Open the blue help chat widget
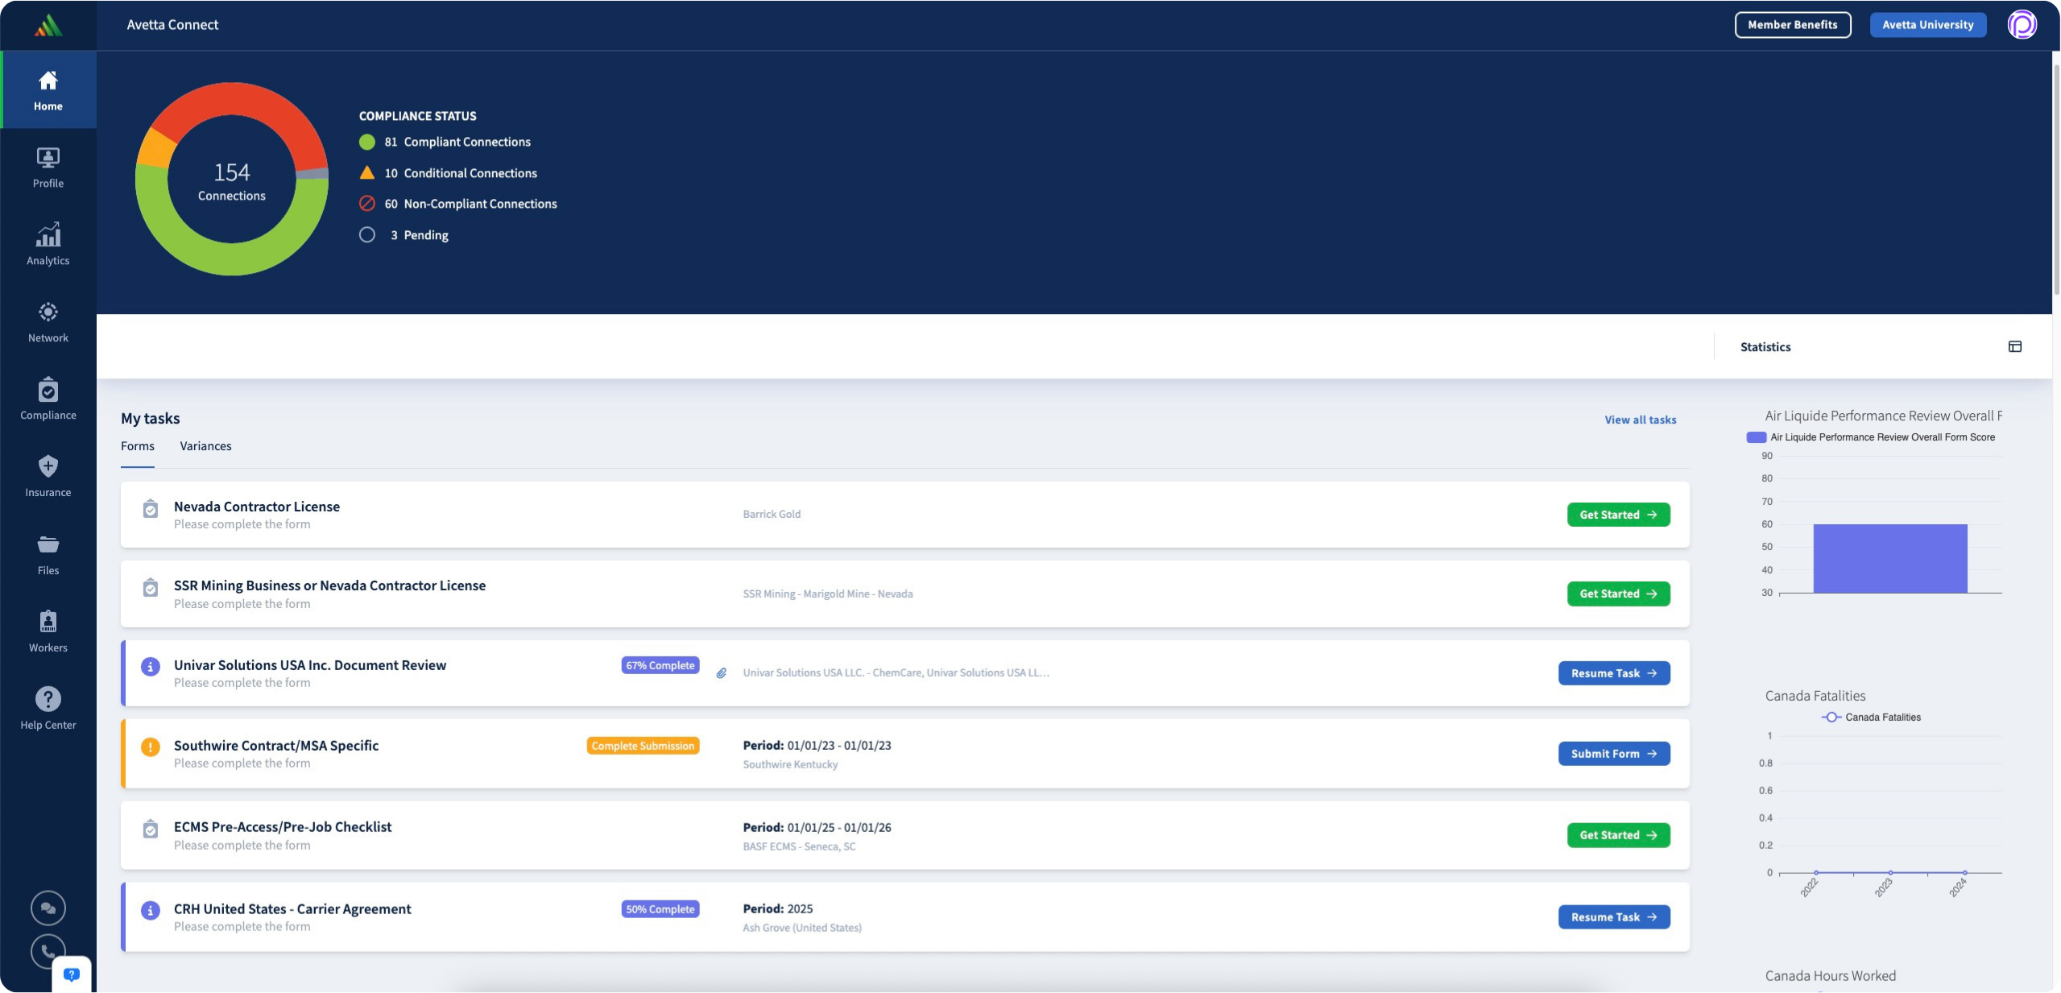The image size is (2061, 993). [72, 974]
